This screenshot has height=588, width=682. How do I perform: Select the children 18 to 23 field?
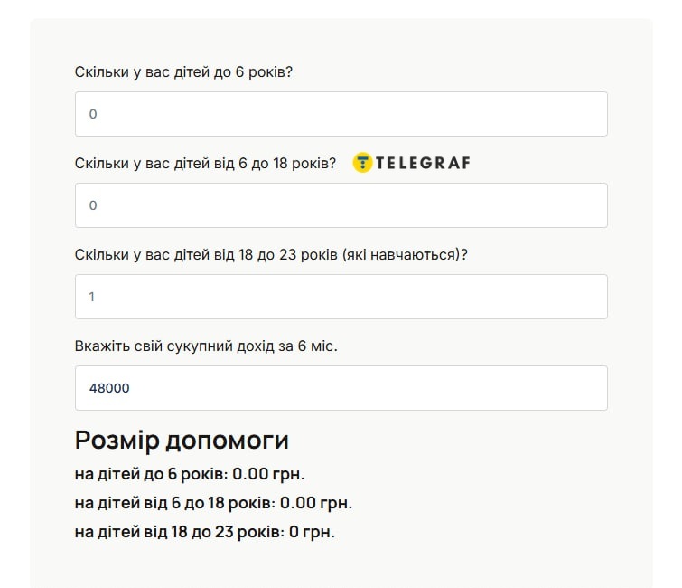click(341, 297)
